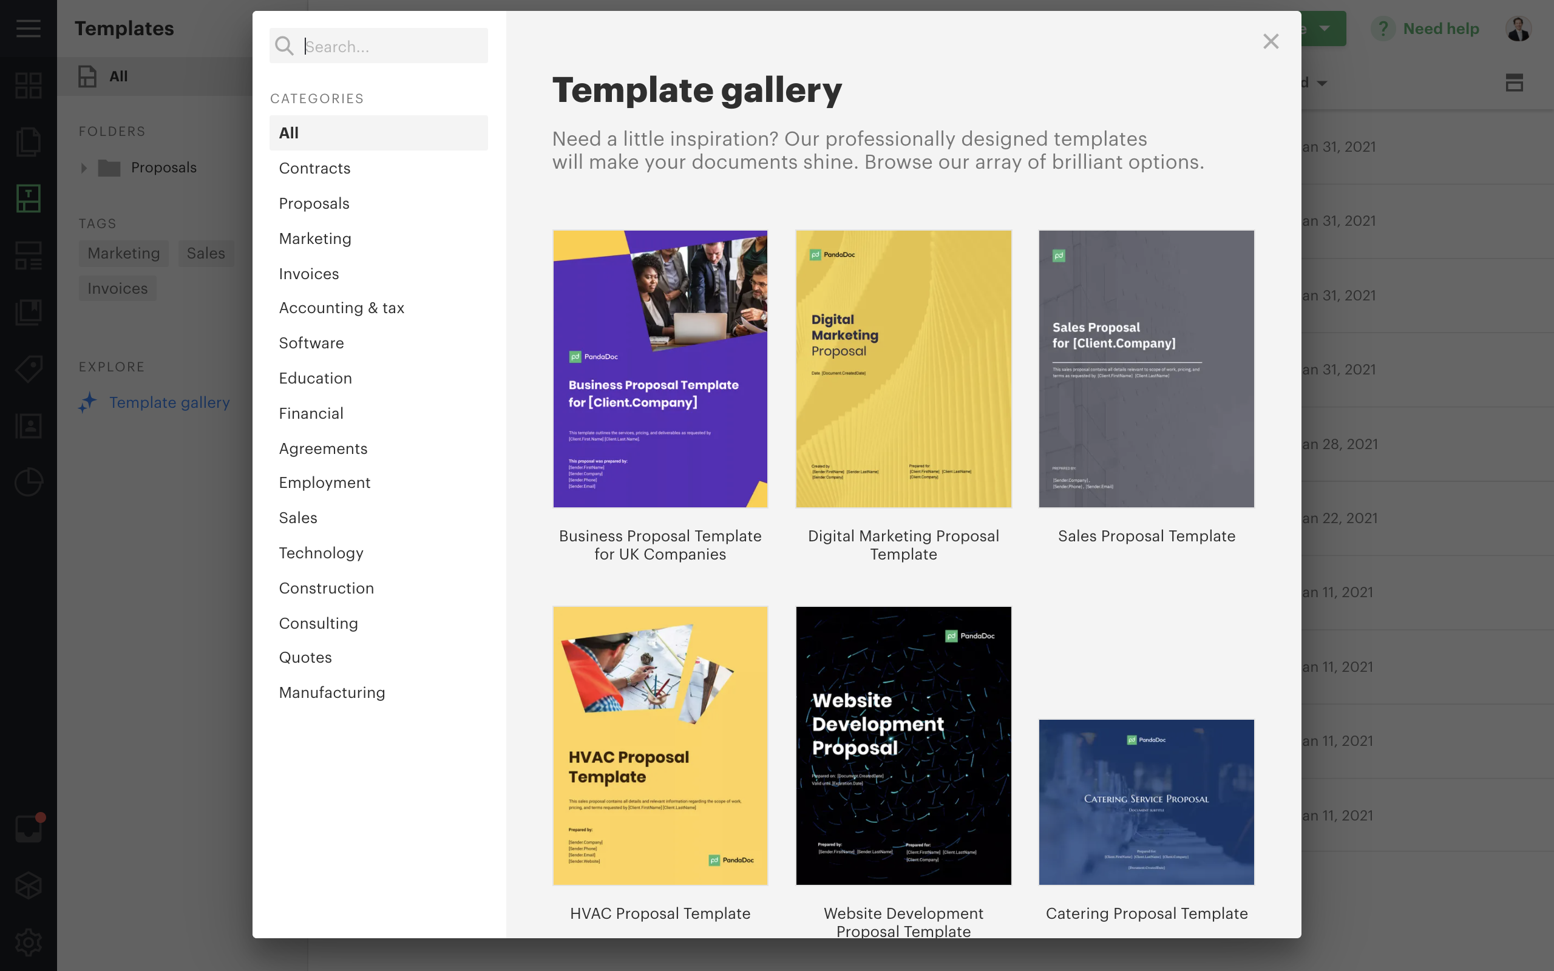
Task: Click the list/grid view toggle top-right
Action: (1514, 83)
